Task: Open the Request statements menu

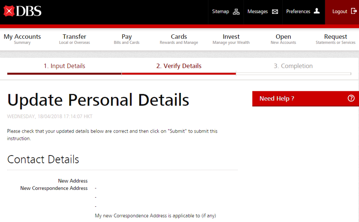Action: (336, 39)
